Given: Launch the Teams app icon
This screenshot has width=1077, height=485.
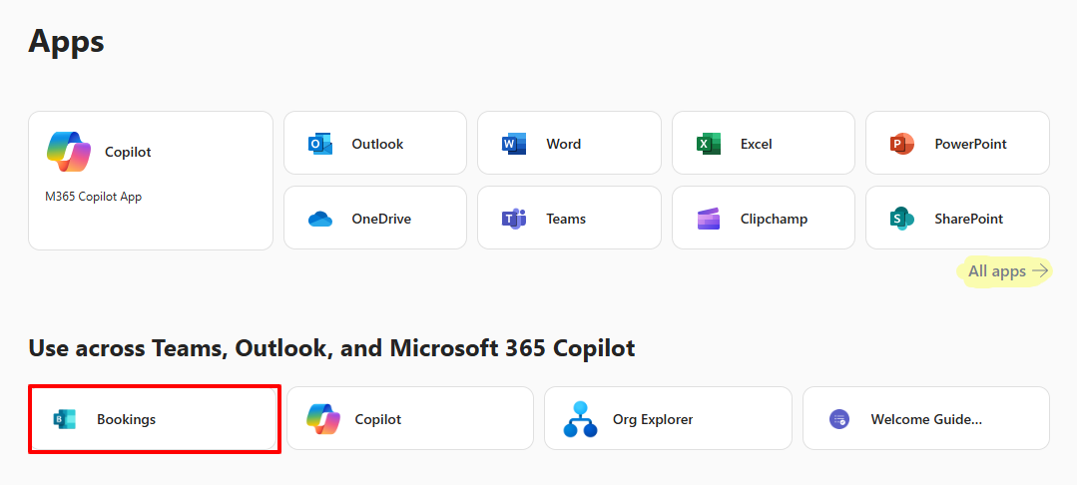Looking at the screenshot, I should click(x=514, y=219).
